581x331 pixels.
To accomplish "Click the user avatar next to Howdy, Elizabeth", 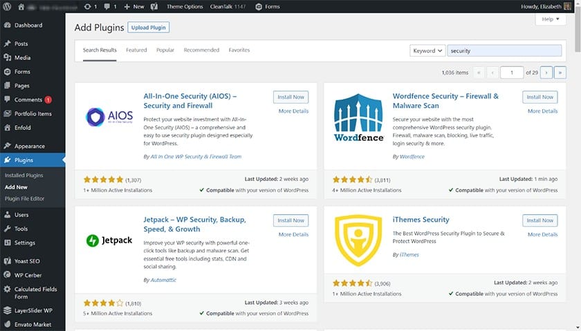I will click(x=567, y=6).
